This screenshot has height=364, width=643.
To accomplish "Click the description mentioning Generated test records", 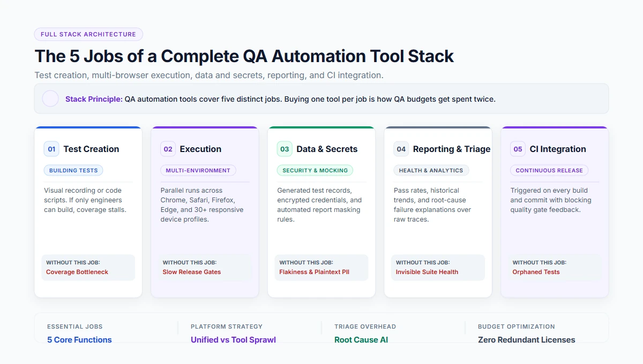I will click(x=319, y=205).
